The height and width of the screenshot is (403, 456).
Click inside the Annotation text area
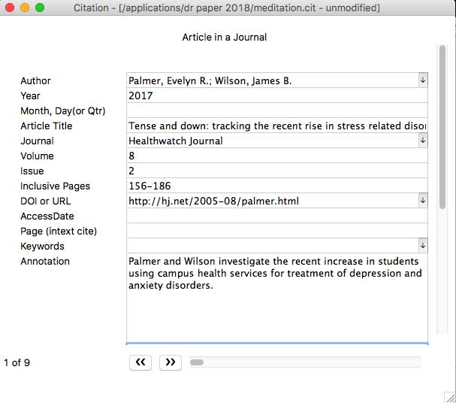pyautogui.click(x=276, y=308)
